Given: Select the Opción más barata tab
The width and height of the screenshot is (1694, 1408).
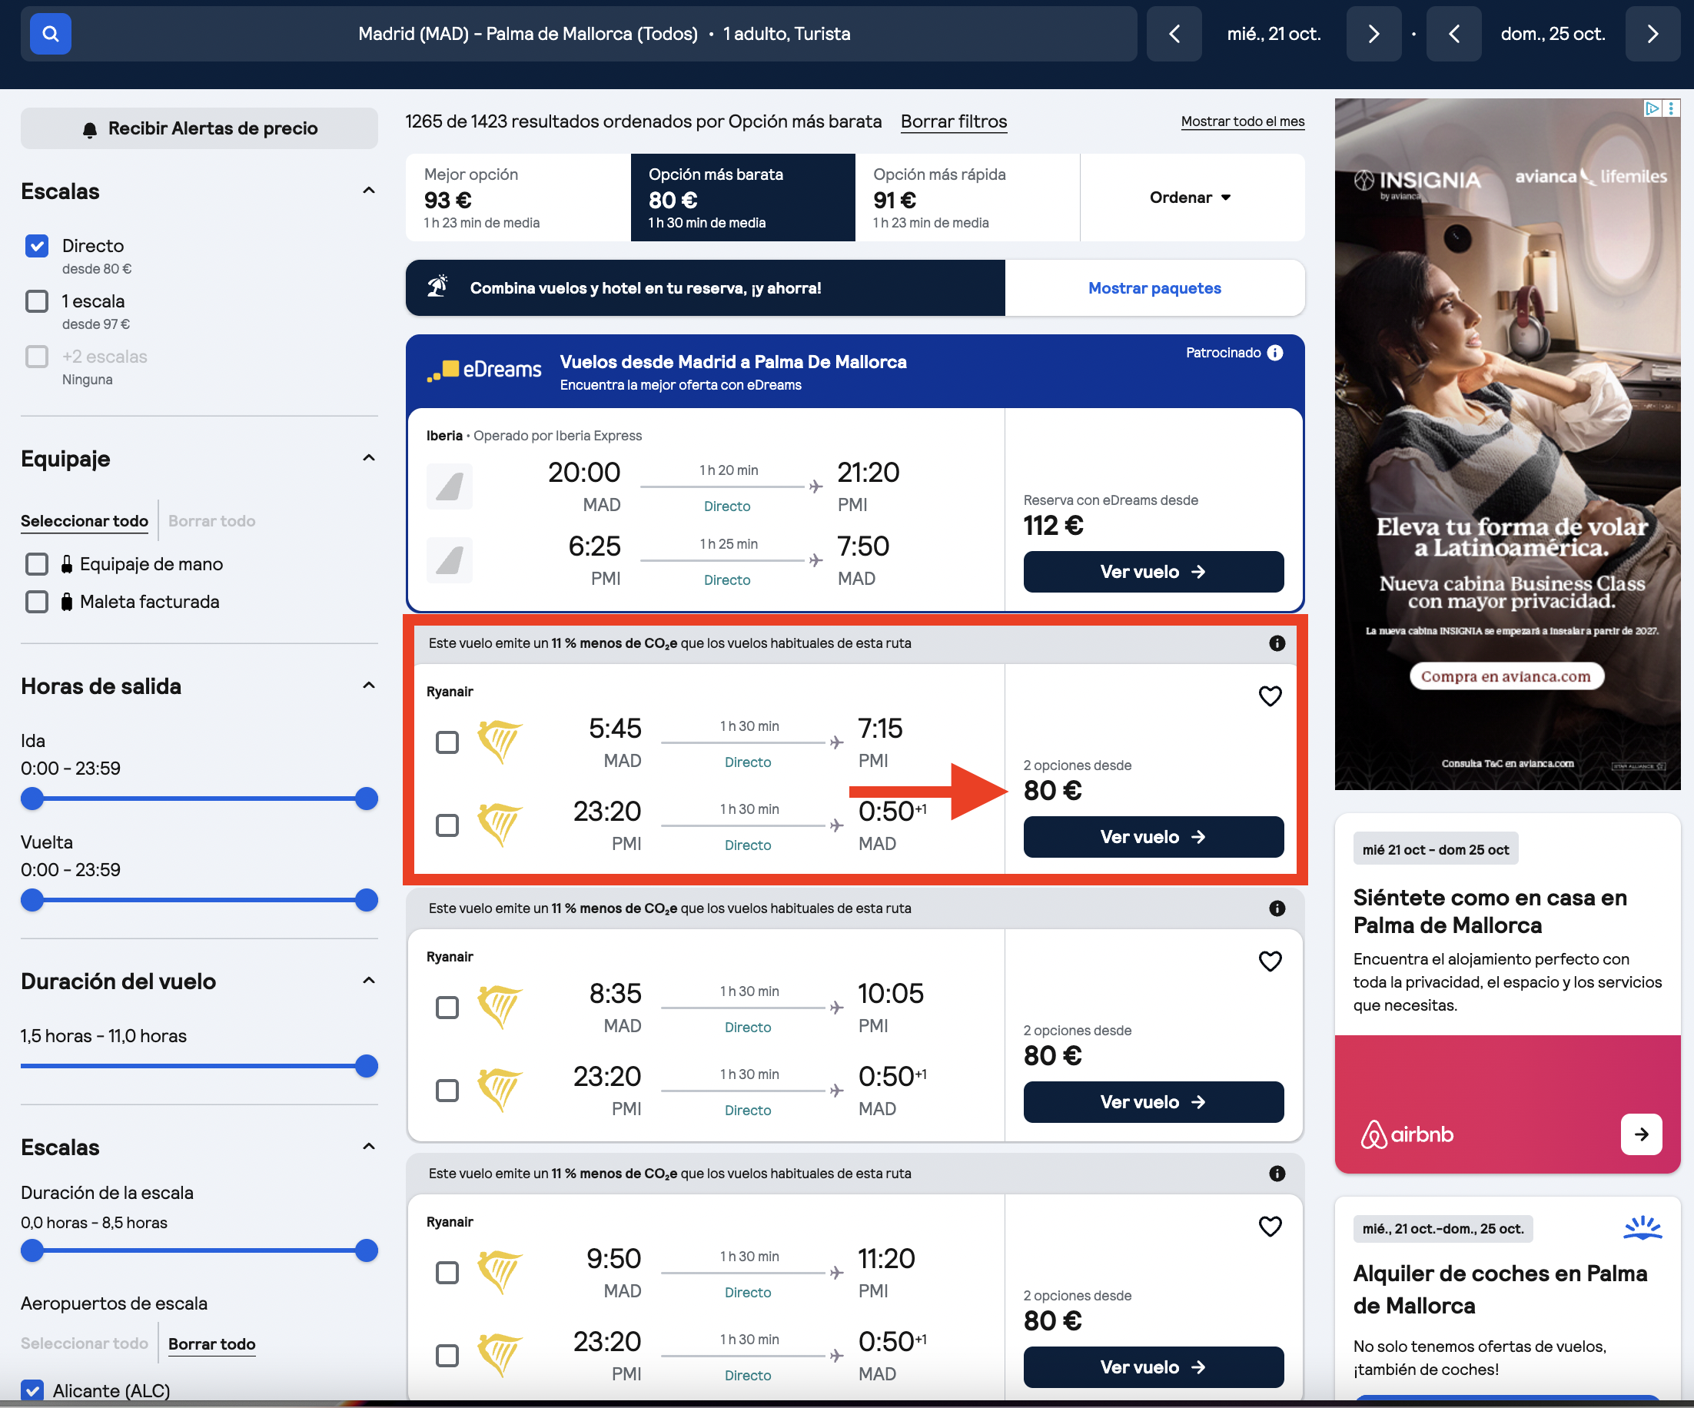Looking at the screenshot, I should coord(742,198).
